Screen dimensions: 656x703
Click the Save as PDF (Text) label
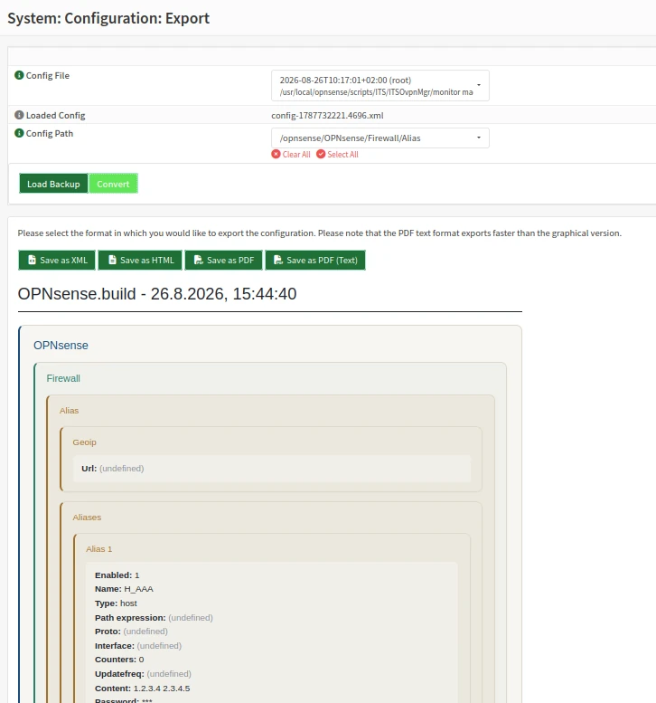[x=322, y=260]
